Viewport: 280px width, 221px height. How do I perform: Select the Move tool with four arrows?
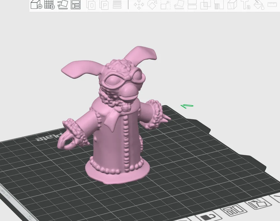[x=139, y=5]
